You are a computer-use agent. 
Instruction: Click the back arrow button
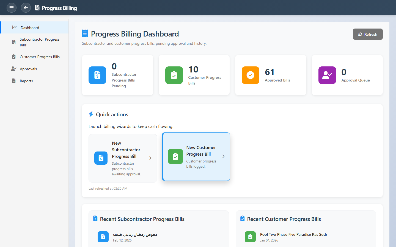pos(26,8)
